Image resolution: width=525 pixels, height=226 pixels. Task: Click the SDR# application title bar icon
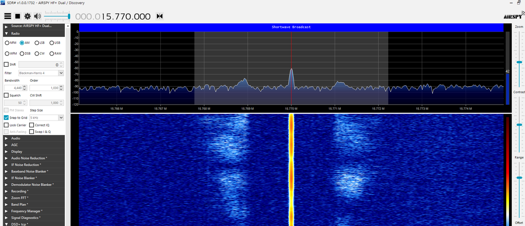3,3
